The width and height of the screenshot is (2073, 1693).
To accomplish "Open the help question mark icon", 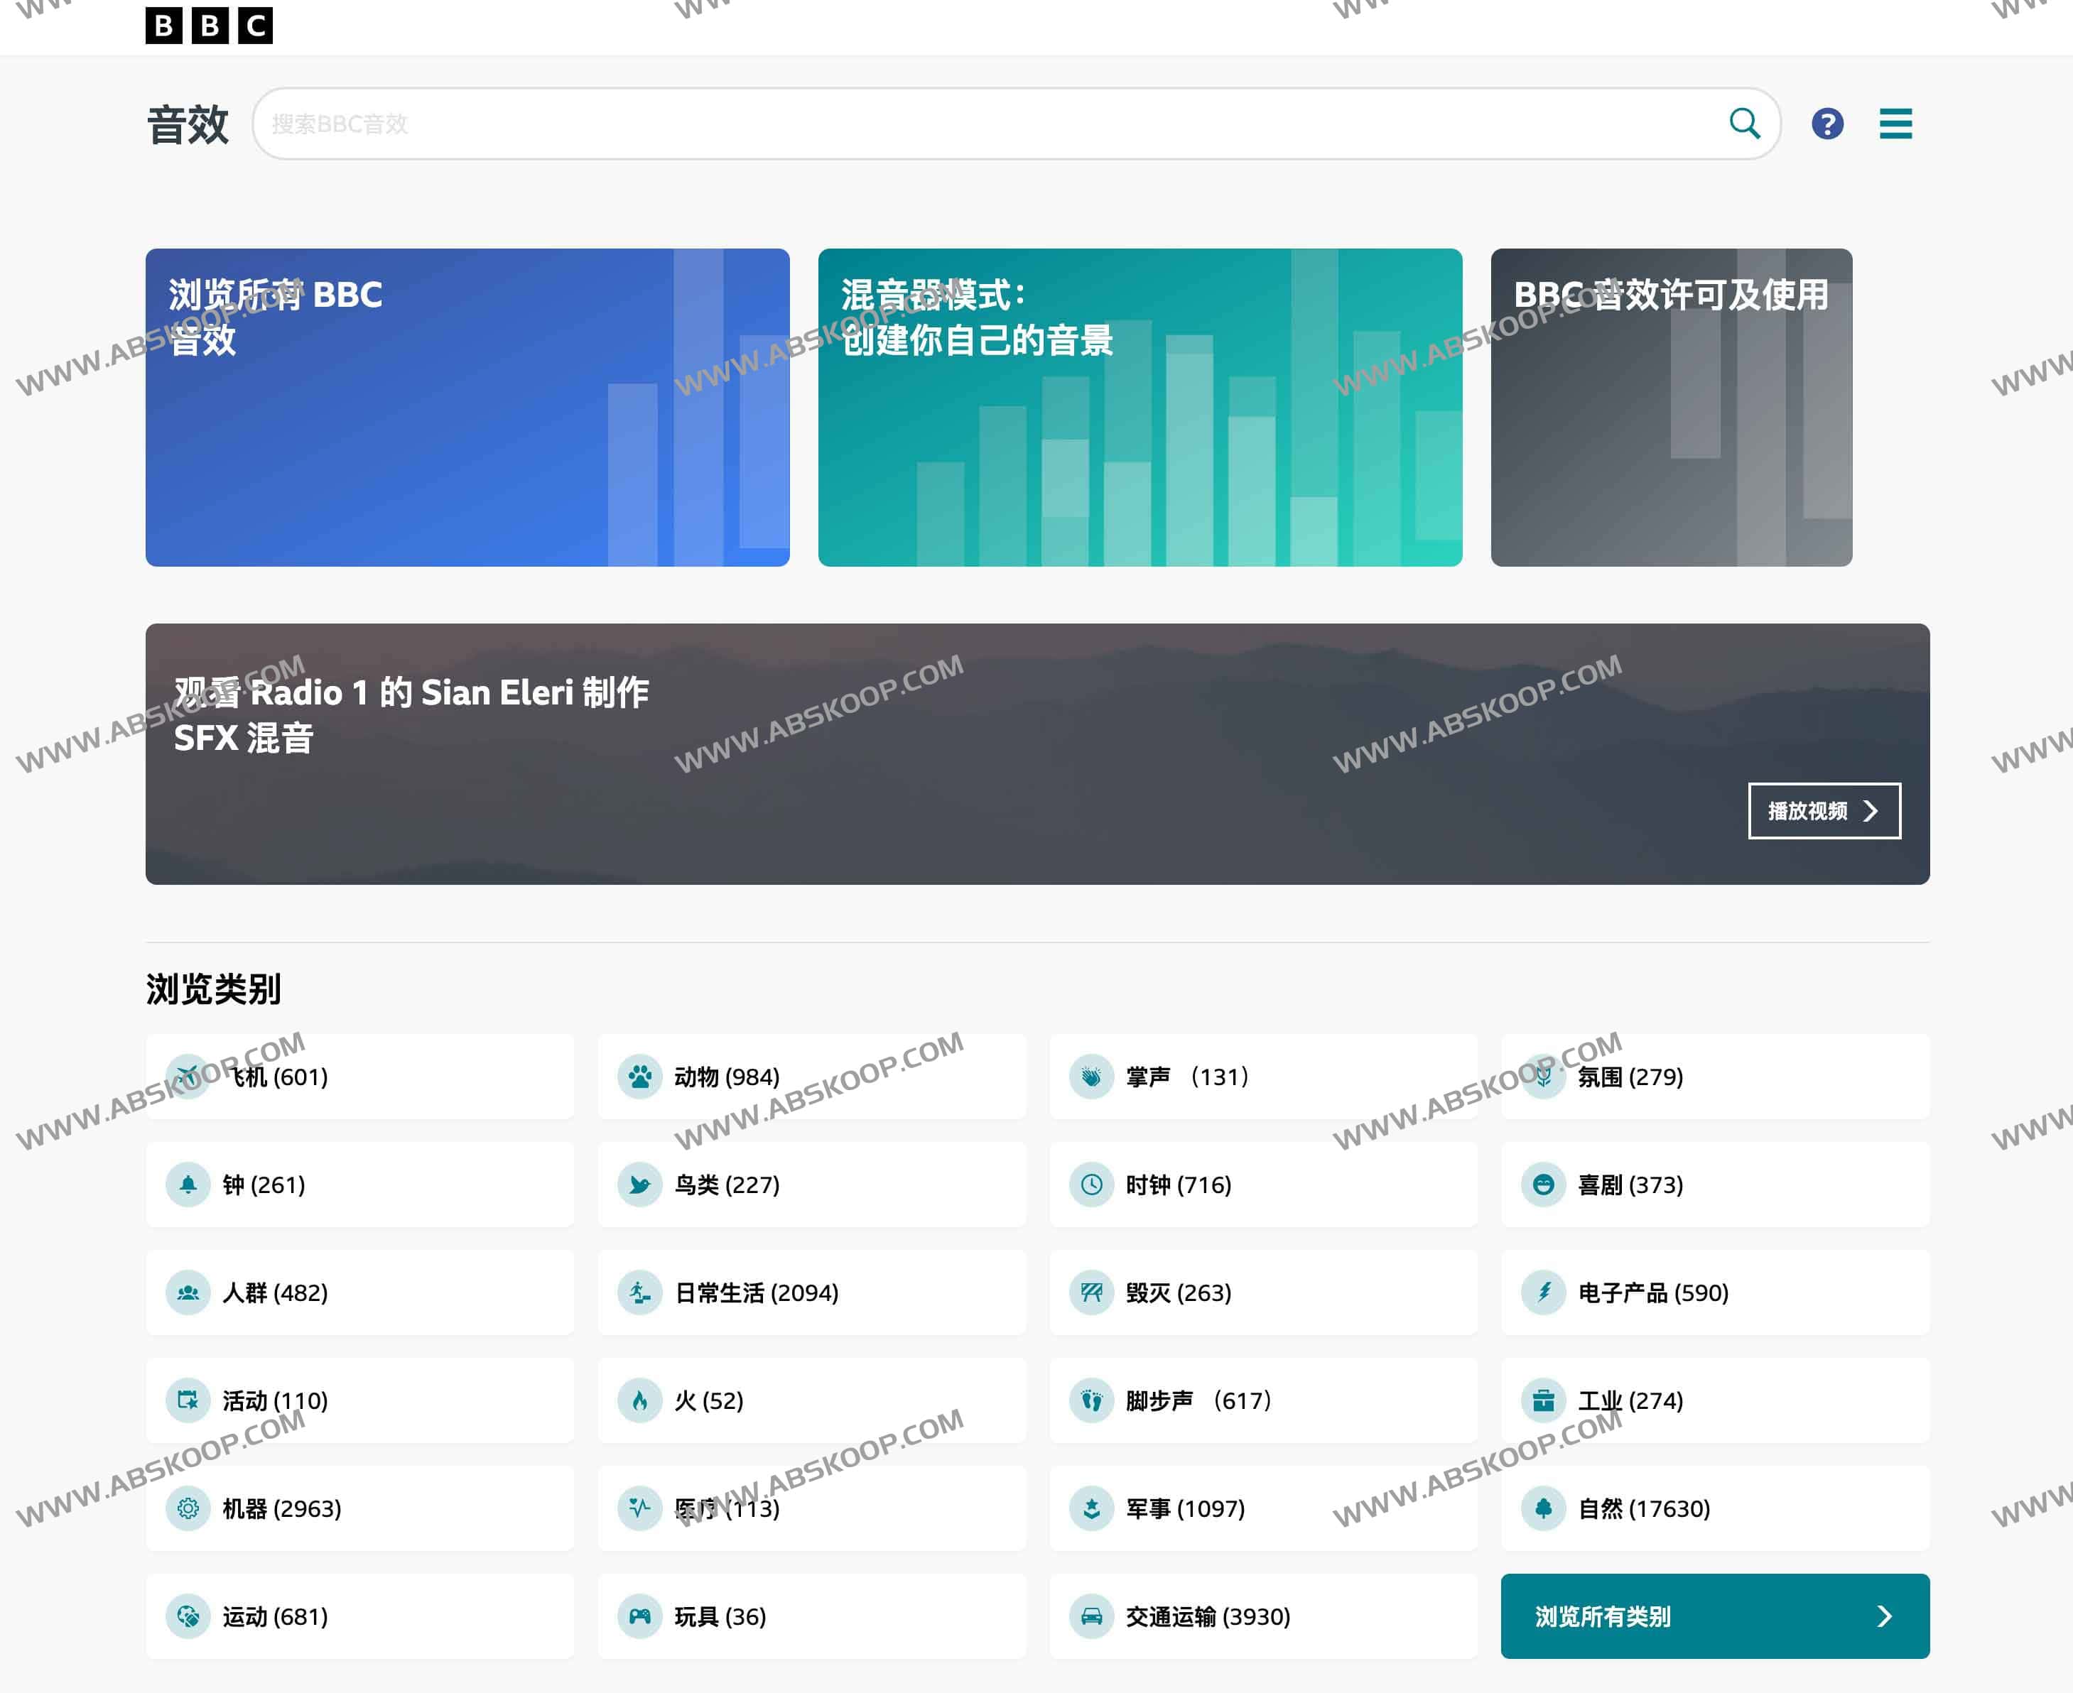I will click(x=1827, y=124).
